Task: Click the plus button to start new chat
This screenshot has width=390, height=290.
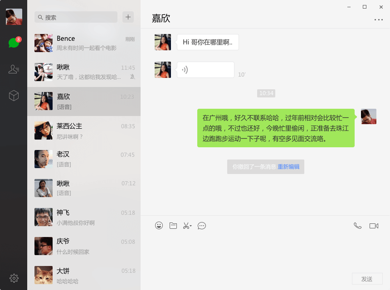Action: [x=128, y=17]
